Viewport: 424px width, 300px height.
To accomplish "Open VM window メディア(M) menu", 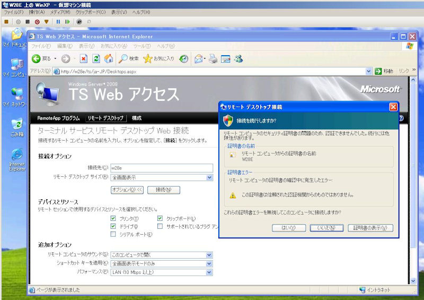I will [x=60, y=12].
